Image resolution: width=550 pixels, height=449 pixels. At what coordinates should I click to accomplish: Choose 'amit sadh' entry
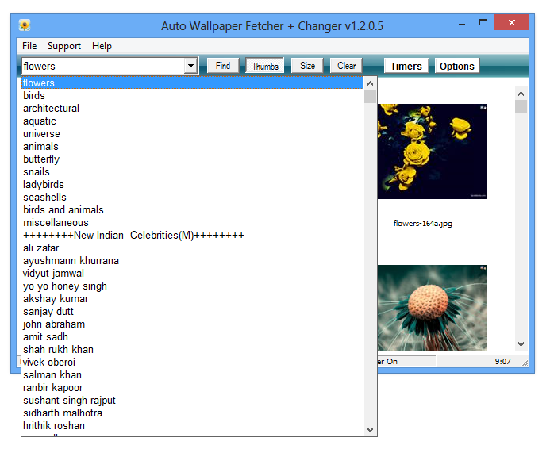click(x=193, y=337)
